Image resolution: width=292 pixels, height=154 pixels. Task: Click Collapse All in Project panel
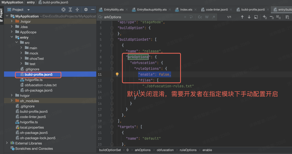pyautogui.click(x=77, y=10)
